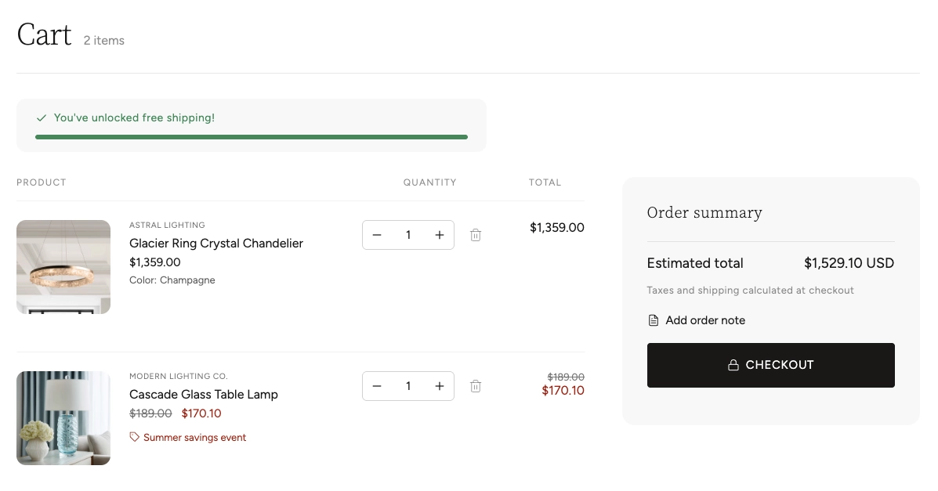Click the free shipping progress bar
Image resolution: width=938 pixels, height=491 pixels.
click(x=252, y=137)
